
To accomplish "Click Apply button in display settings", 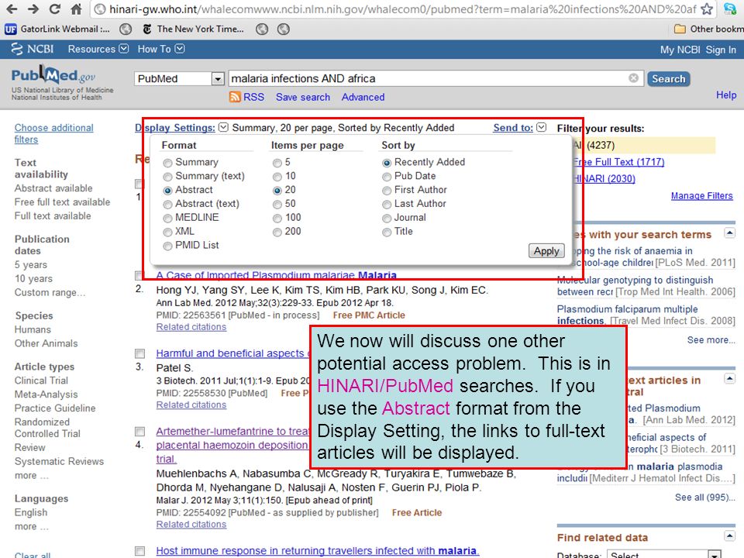I will pyautogui.click(x=546, y=251).
